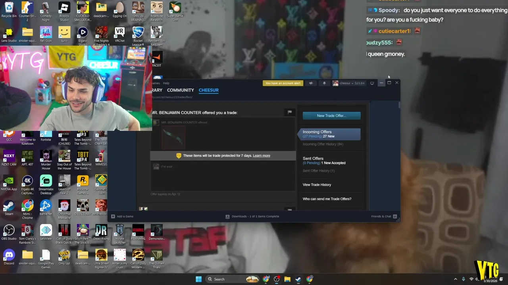
Task: Select the Ultra Street Fighter IV shortcut
Action: point(101,259)
